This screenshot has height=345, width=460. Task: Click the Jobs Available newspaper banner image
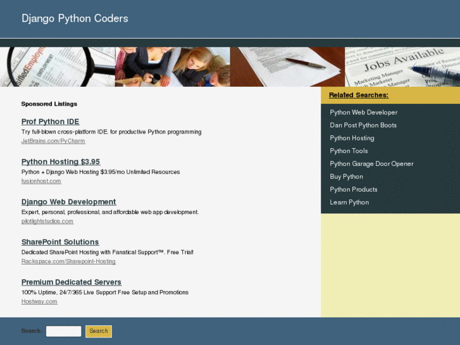pos(402,66)
